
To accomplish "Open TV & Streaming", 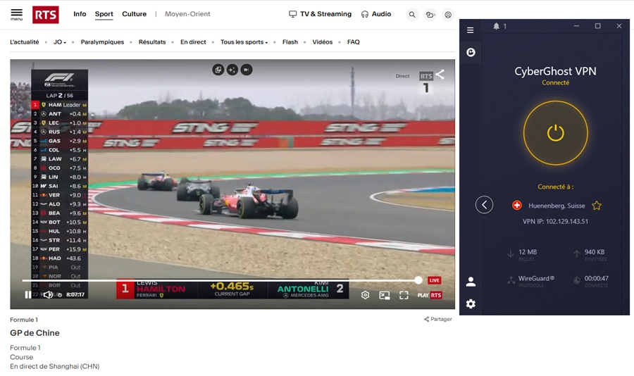I will click(x=321, y=14).
